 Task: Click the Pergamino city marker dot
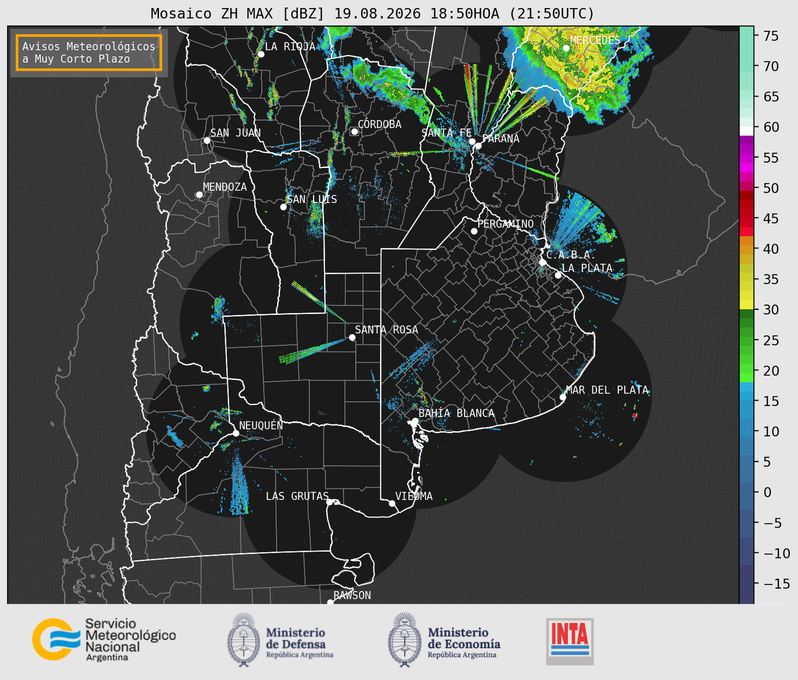pyautogui.click(x=474, y=231)
